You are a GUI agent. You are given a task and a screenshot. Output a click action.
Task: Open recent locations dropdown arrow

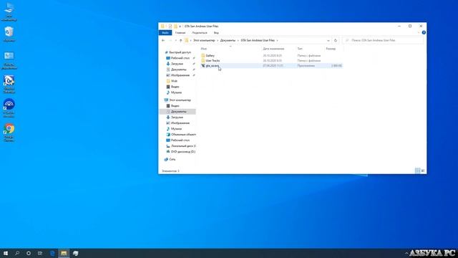point(175,40)
